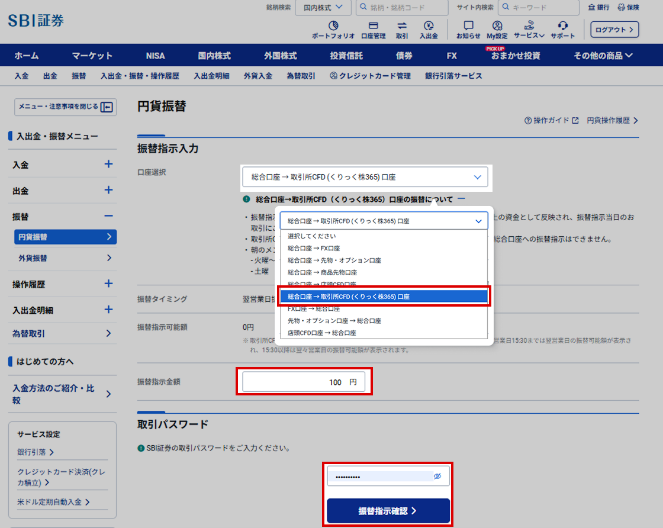Open 入金方法のご紹介・比較 link
Viewport: 663px width, 528px height.
click(x=62, y=394)
